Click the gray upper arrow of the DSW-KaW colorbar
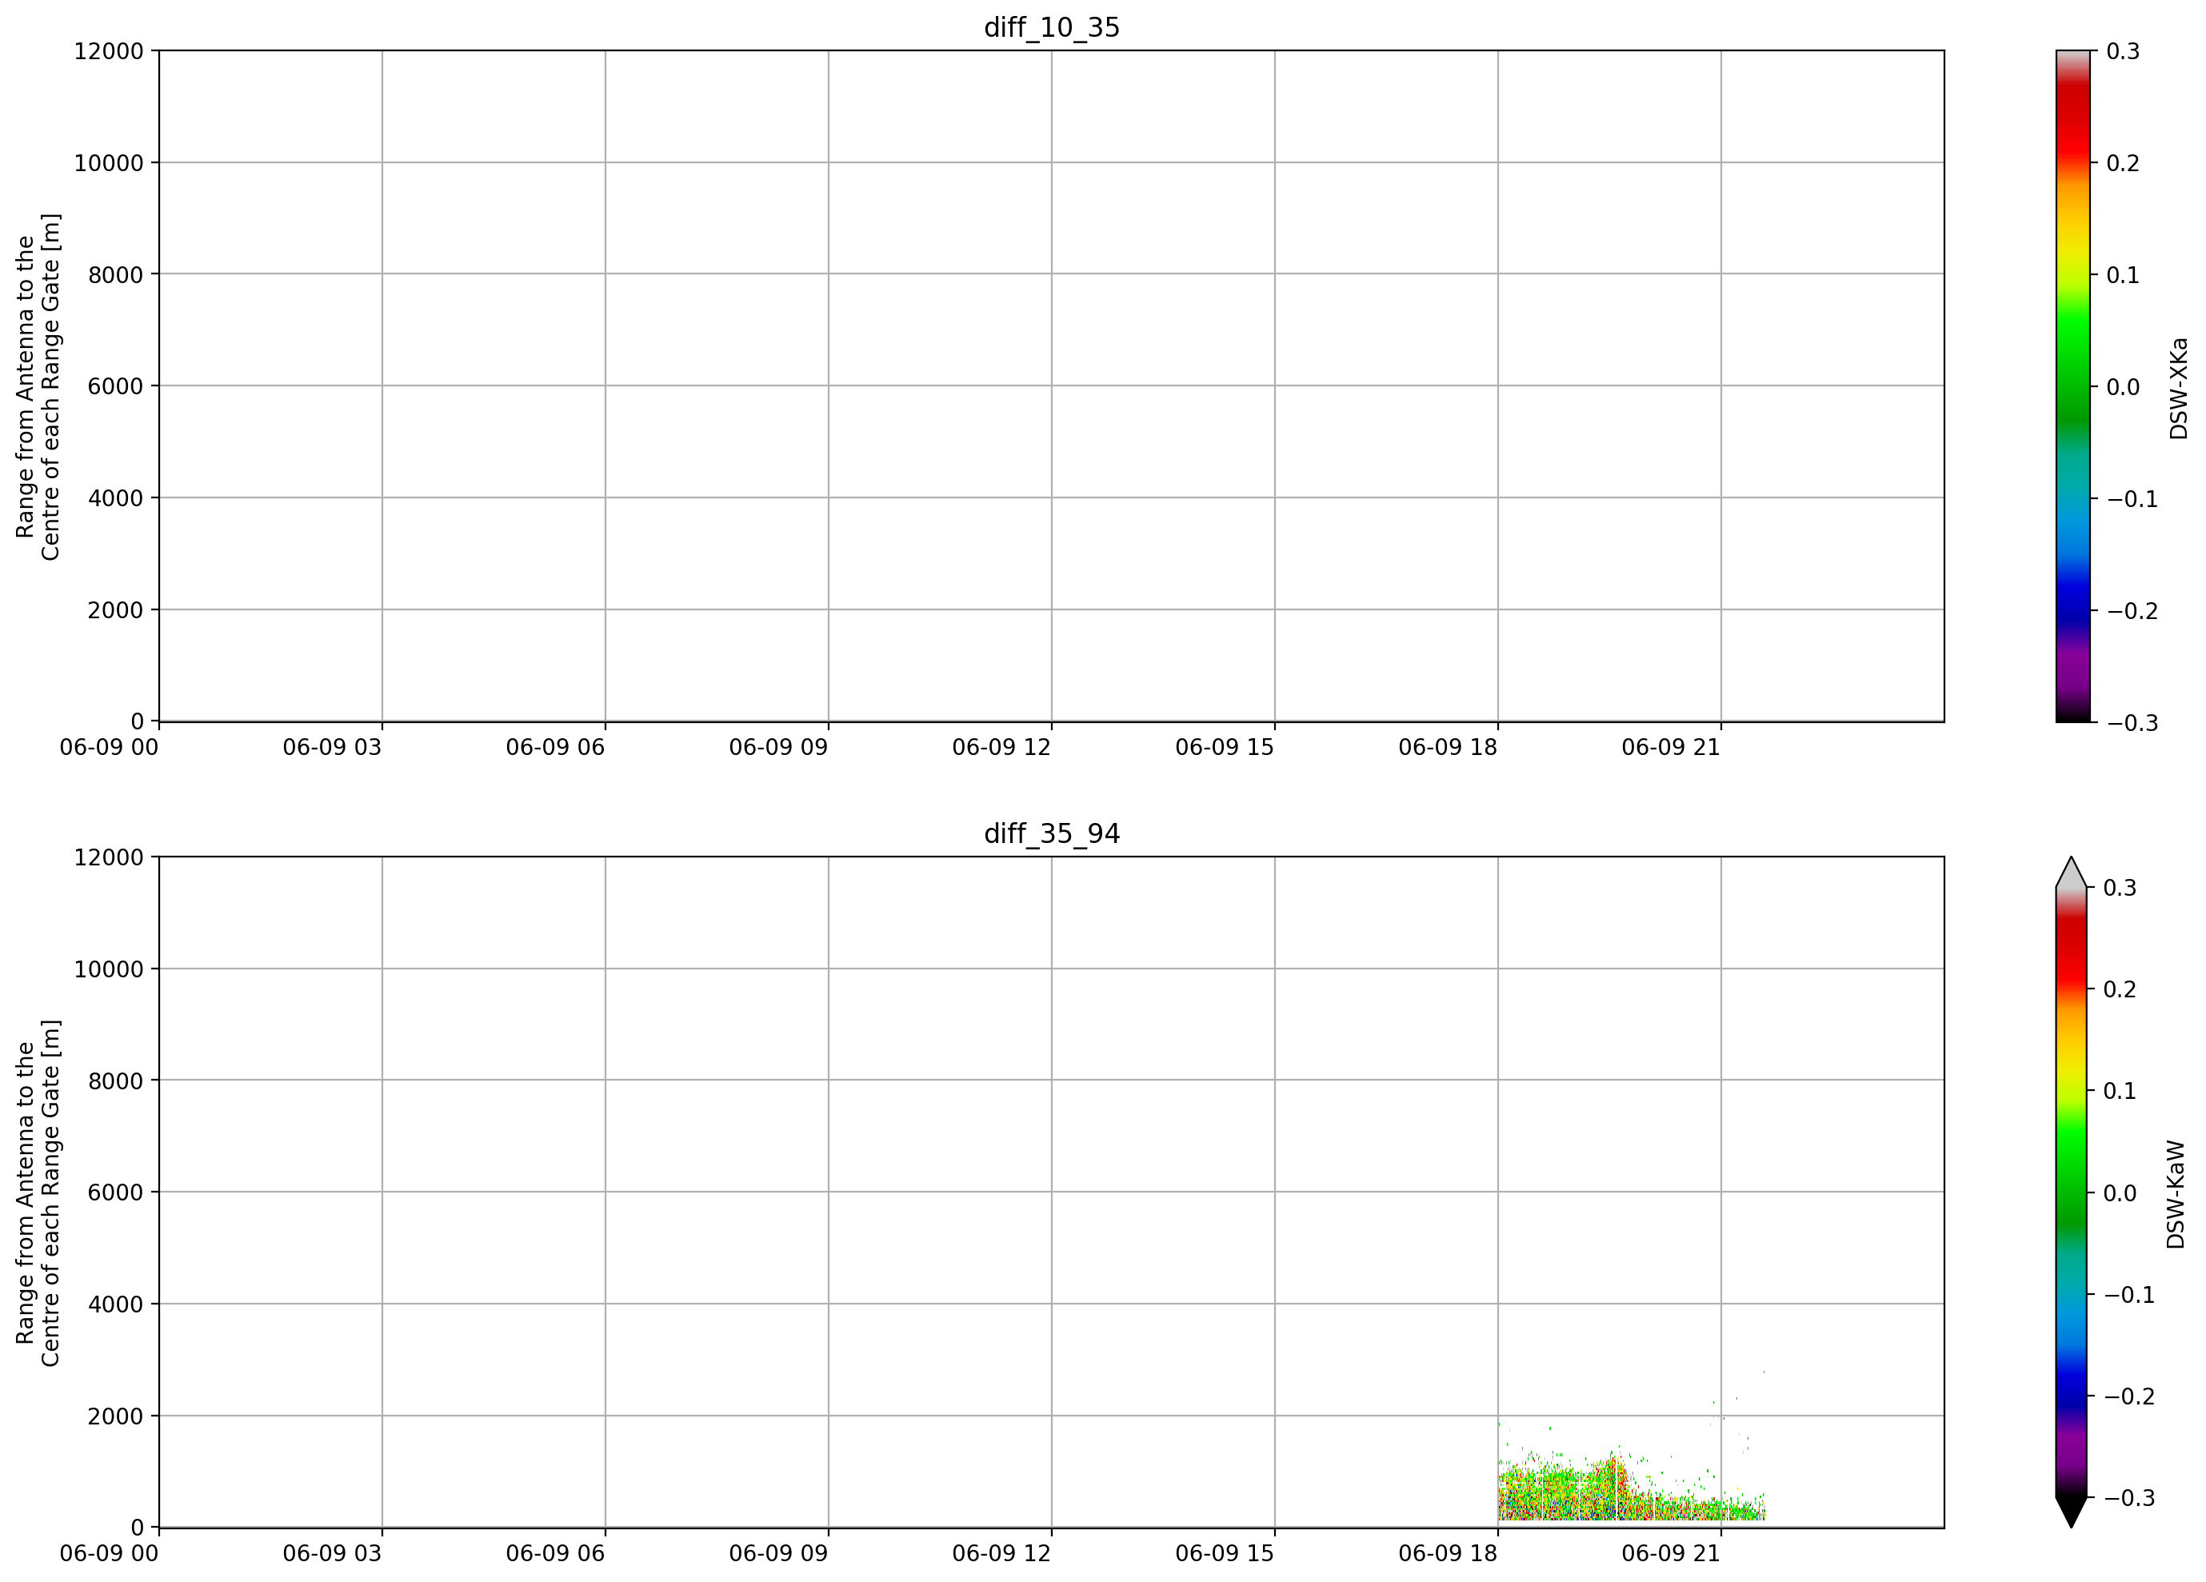This screenshot has height=1582, width=2206. 2072,873
